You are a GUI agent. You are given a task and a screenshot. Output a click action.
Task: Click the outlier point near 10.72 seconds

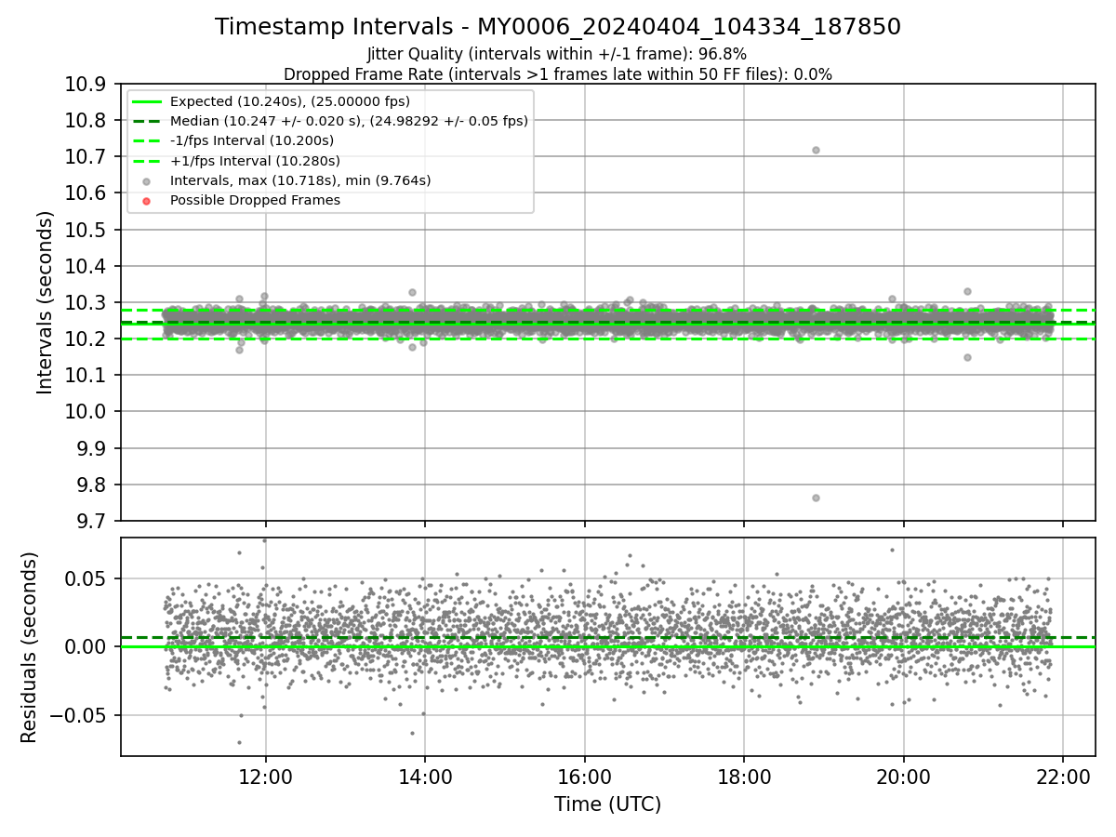click(x=816, y=150)
